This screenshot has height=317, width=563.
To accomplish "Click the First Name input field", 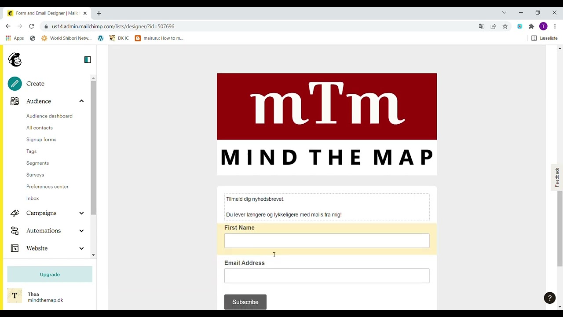I will point(327,241).
